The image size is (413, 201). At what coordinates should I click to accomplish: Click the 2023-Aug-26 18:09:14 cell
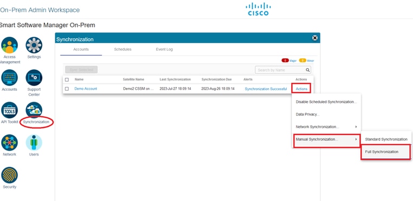coord(218,89)
